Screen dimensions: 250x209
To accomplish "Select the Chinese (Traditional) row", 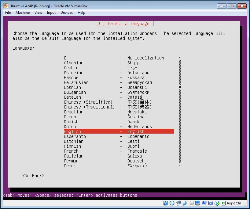I will 119,107.
